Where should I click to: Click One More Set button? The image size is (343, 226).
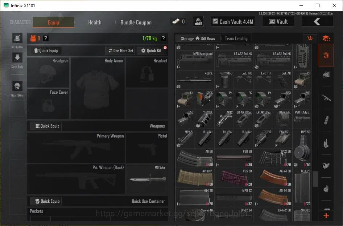point(121,51)
